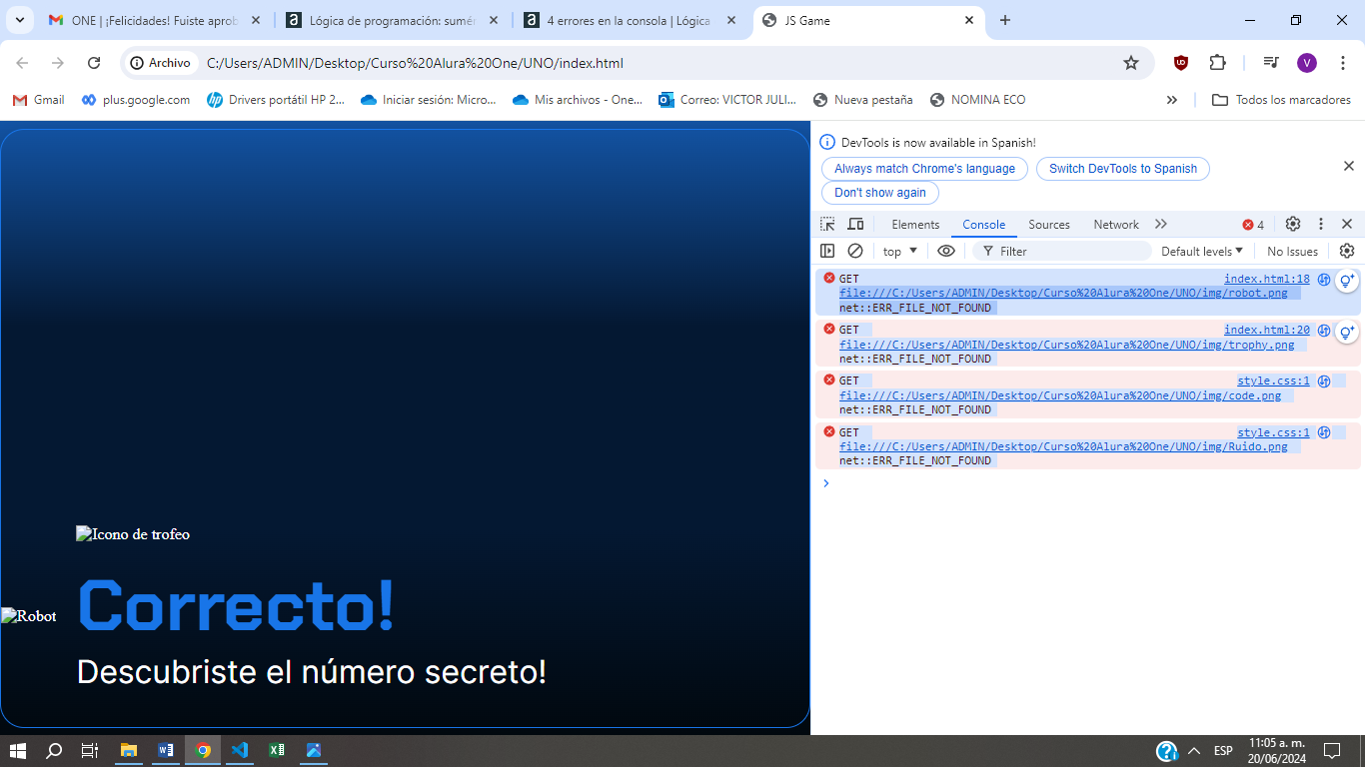The image size is (1365, 767).
Task: Bookmark this page with the star icon
Action: point(1131,63)
